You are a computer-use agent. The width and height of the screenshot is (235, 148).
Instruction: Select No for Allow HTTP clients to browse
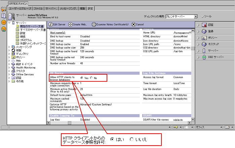pos(91,78)
